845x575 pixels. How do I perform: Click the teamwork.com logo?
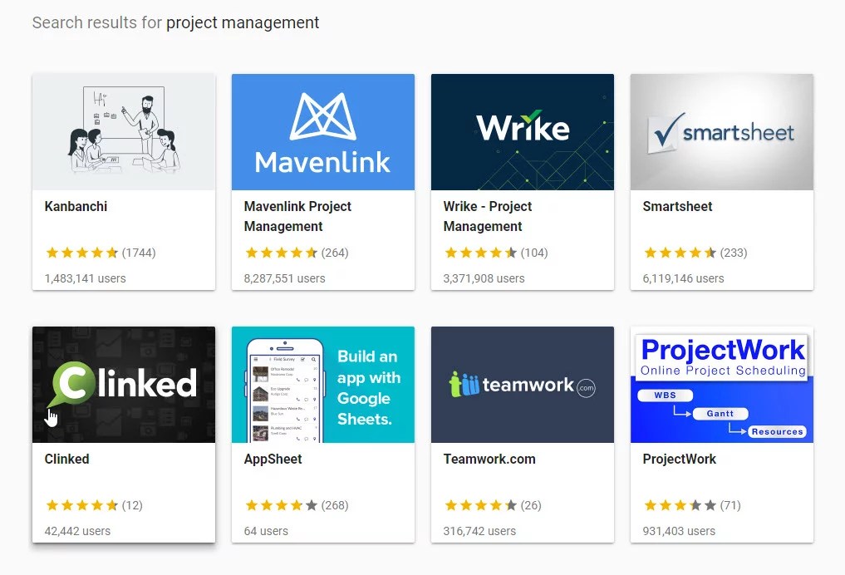tap(523, 385)
